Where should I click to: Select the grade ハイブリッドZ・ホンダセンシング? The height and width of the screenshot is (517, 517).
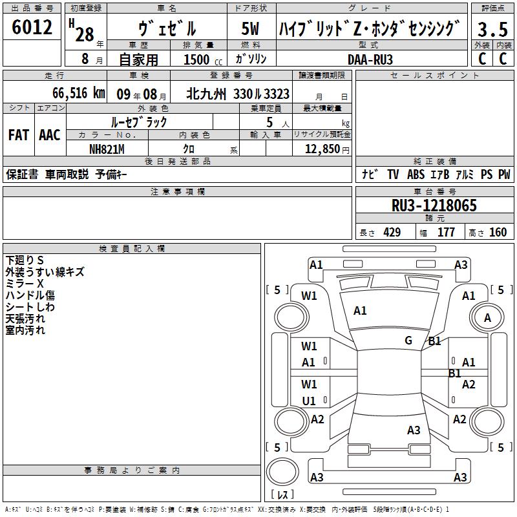click(x=370, y=28)
